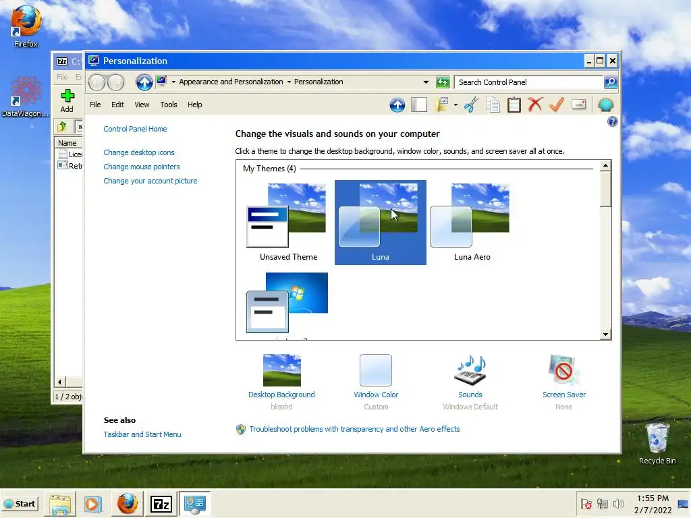The image size is (691, 518).
Task: Expand breadcrumb arrow before Personalization
Action: [x=289, y=82]
